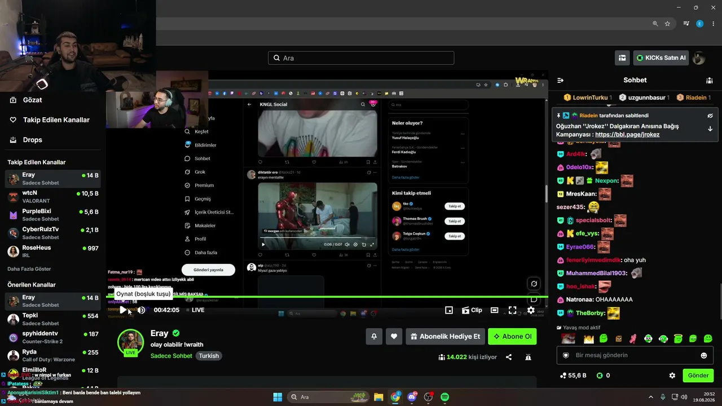Insert the cat quick emote
The width and height of the screenshot is (722, 406).
coord(569,339)
